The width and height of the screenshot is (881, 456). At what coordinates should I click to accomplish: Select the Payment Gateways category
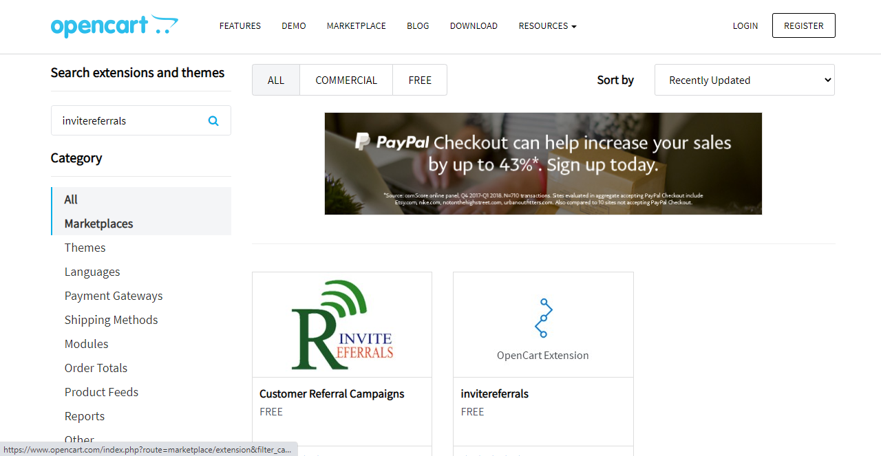114,296
